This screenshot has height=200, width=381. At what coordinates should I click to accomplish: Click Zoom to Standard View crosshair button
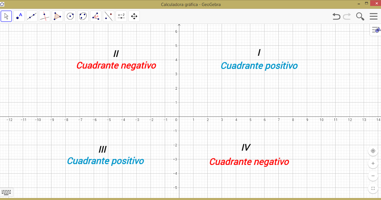pyautogui.click(x=373, y=151)
